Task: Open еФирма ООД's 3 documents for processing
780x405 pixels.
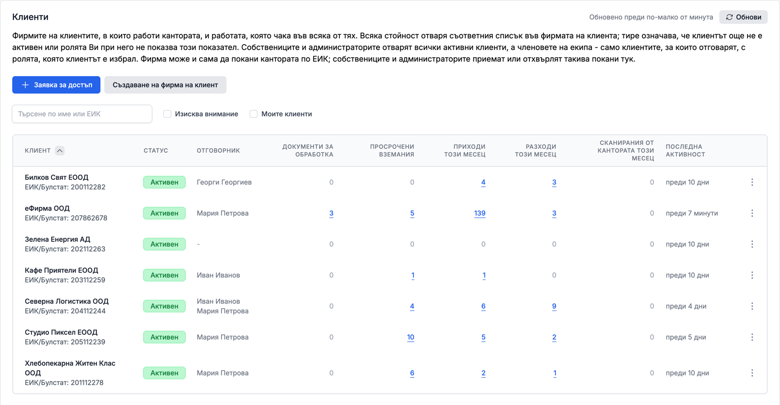Action: [331, 213]
